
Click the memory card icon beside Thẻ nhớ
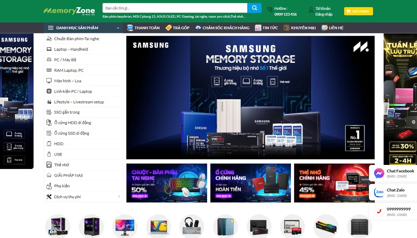click(49, 165)
